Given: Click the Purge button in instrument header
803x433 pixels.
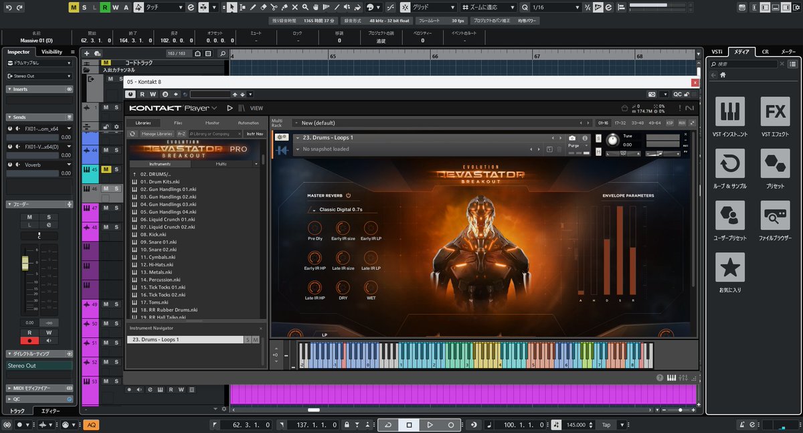Looking at the screenshot, I should [573, 145].
